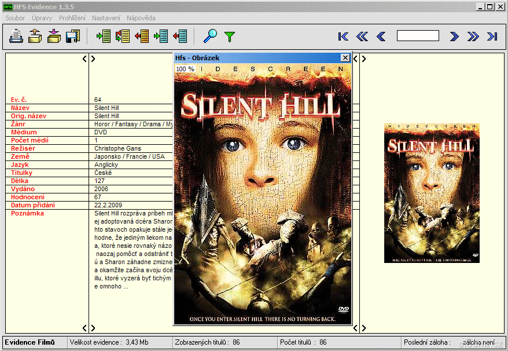Image resolution: width=508 pixels, height=351 pixels.
Task: Open the Soubor menu
Action: click(x=15, y=18)
